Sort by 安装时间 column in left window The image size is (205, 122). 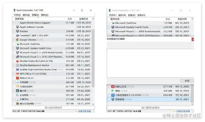pyautogui.click(x=84, y=19)
